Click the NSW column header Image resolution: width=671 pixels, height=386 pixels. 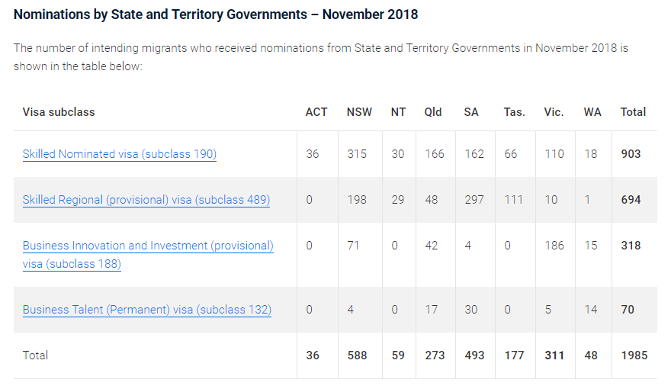pos(359,112)
